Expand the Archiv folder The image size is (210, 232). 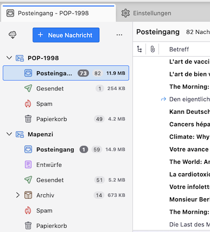pyautogui.click(x=17, y=196)
